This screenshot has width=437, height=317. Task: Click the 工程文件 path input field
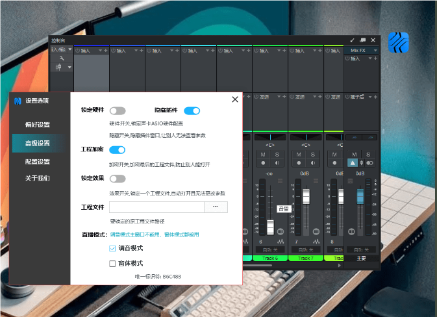tap(156, 207)
